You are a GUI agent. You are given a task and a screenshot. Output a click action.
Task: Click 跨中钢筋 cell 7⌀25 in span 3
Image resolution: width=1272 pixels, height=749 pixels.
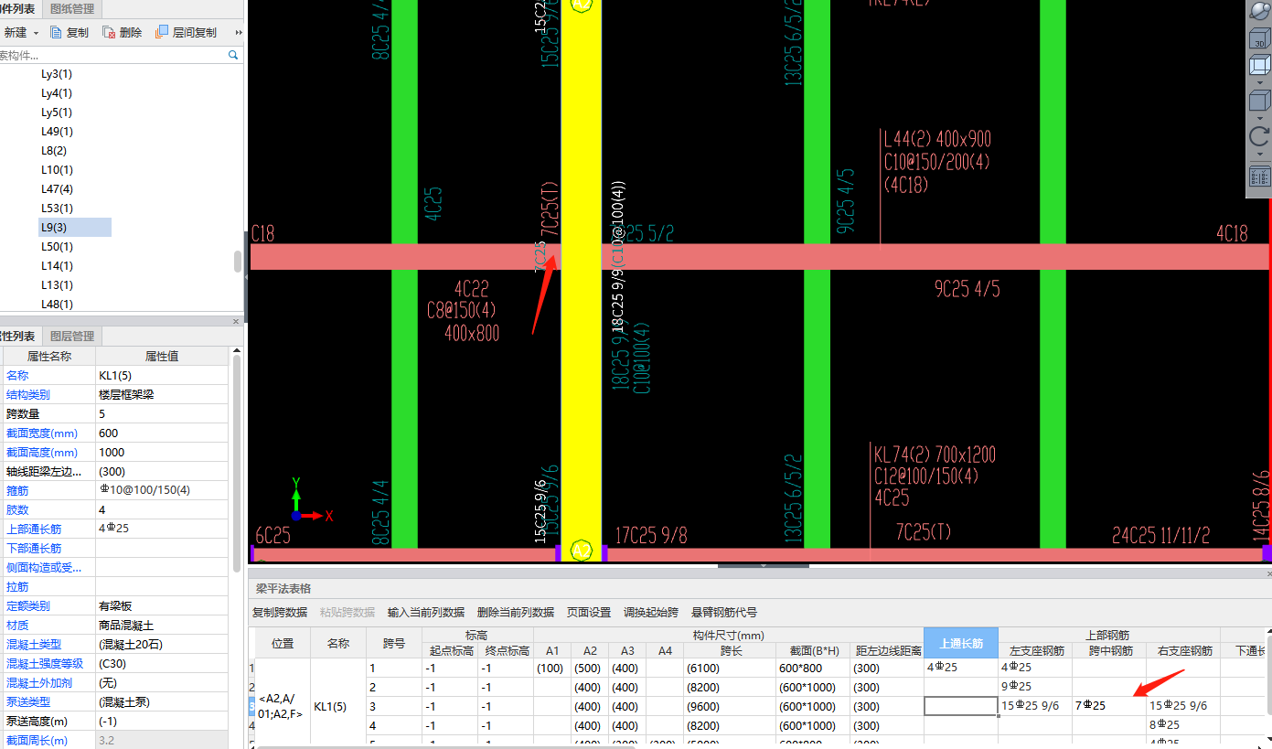(1109, 706)
